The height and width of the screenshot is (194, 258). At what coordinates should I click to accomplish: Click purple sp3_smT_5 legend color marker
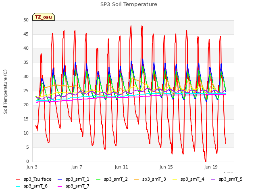pyautogui.click(x=213, y=179)
